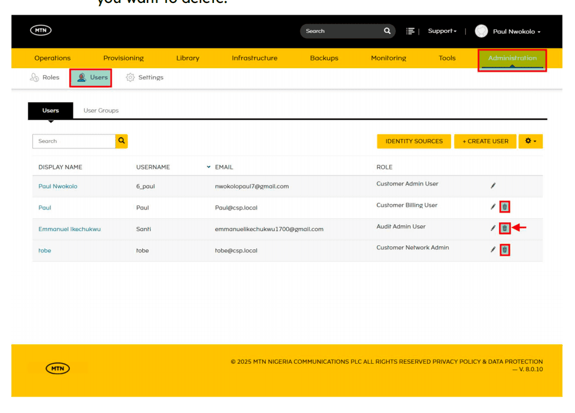Click the Settings gear icon in the submenu
Screen dimensions: 575x413
(x=130, y=77)
